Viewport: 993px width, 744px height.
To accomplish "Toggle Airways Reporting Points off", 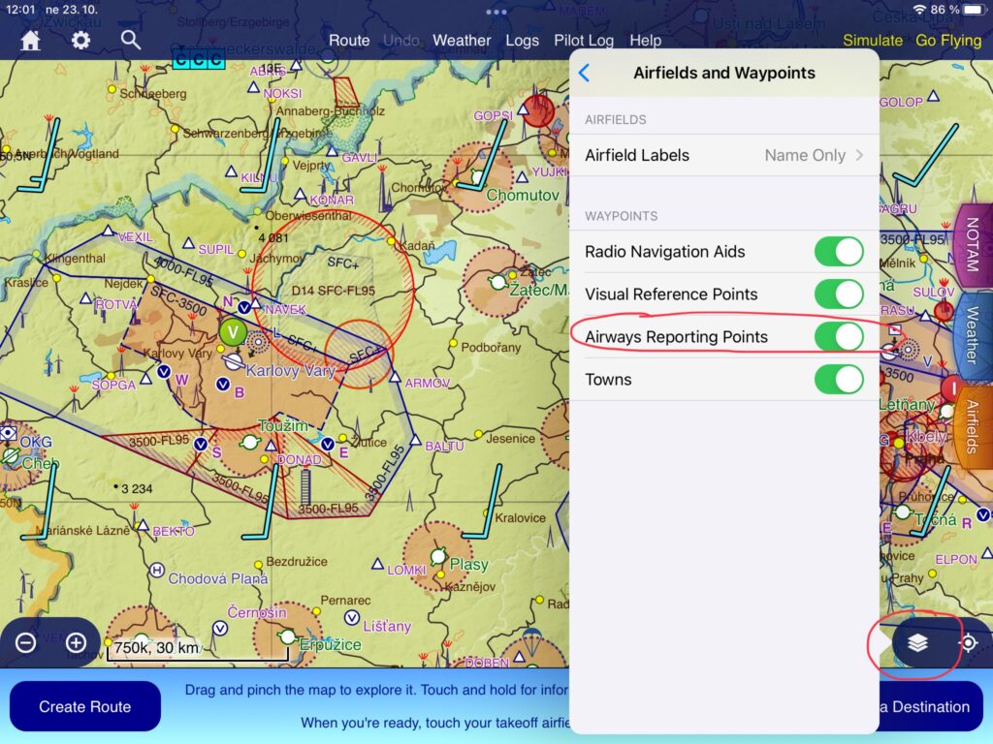I will pyautogui.click(x=838, y=337).
